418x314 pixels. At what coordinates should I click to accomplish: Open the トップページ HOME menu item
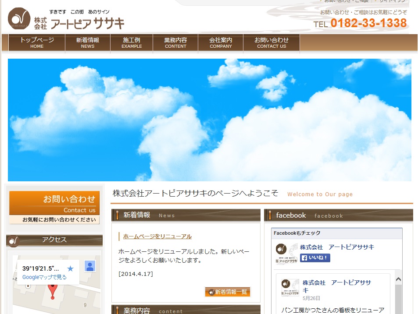(37, 42)
